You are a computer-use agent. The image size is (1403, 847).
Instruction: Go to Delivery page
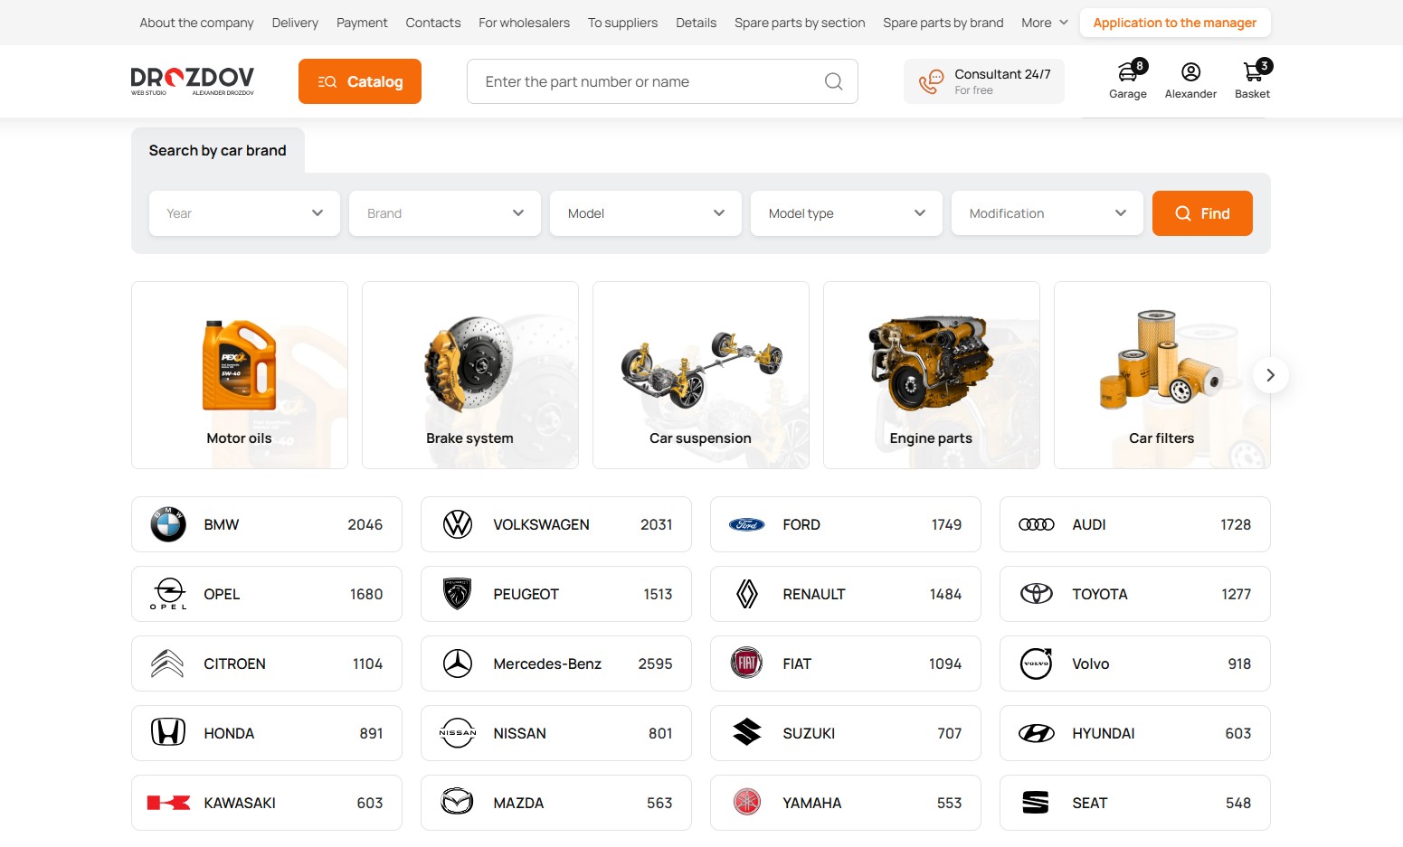pyautogui.click(x=295, y=23)
